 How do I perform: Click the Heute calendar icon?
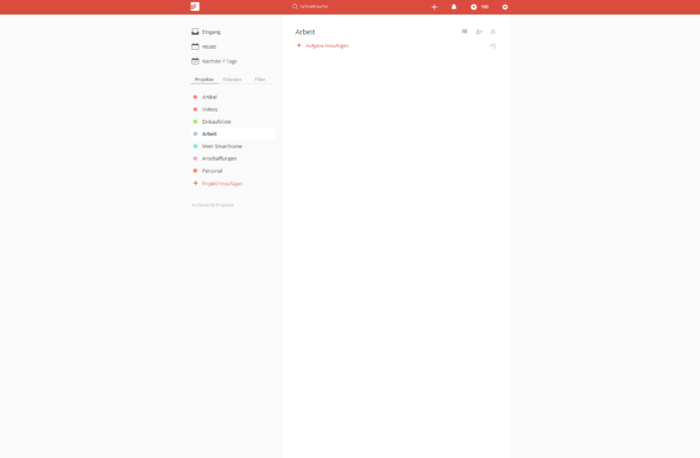click(x=195, y=47)
